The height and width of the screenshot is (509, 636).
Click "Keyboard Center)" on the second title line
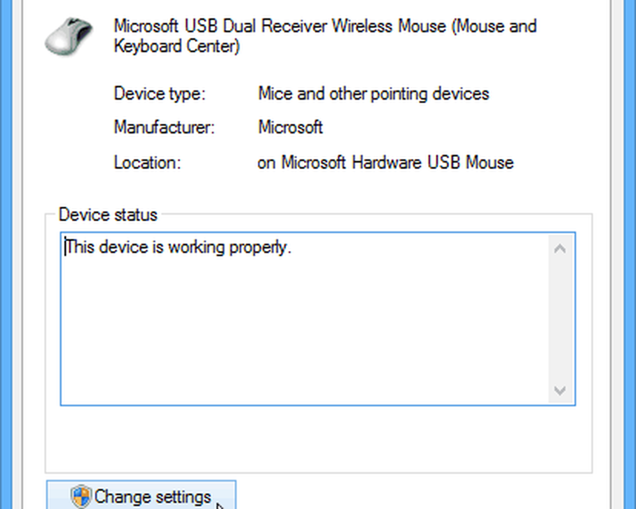[177, 46]
